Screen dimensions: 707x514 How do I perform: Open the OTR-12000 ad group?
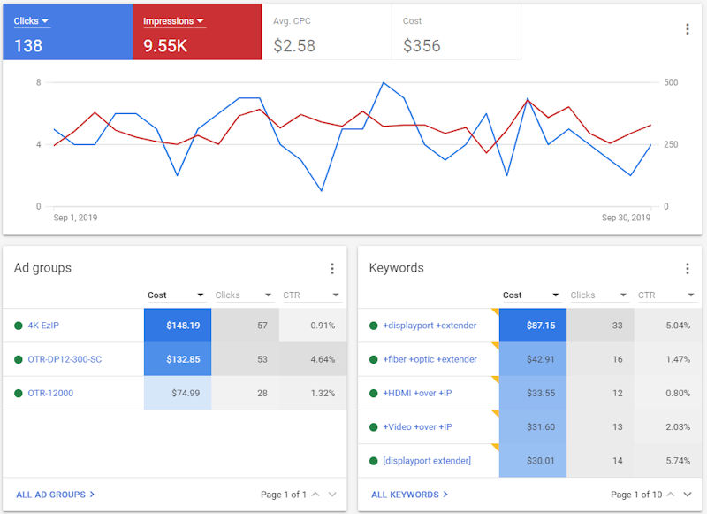[x=50, y=393]
